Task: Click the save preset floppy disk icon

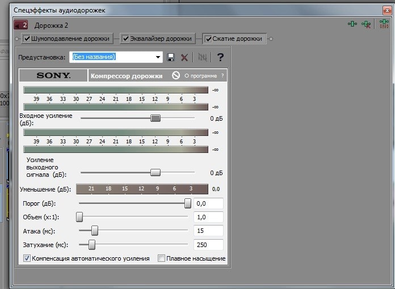Action: [171, 57]
